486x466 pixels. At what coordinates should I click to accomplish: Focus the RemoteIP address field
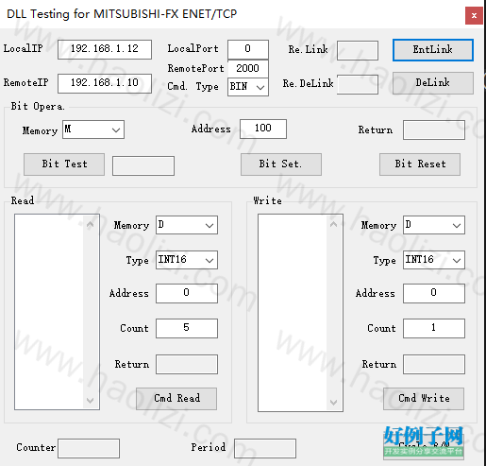click(105, 83)
